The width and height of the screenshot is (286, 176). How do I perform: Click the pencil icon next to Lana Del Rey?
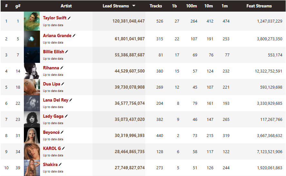click(71, 100)
